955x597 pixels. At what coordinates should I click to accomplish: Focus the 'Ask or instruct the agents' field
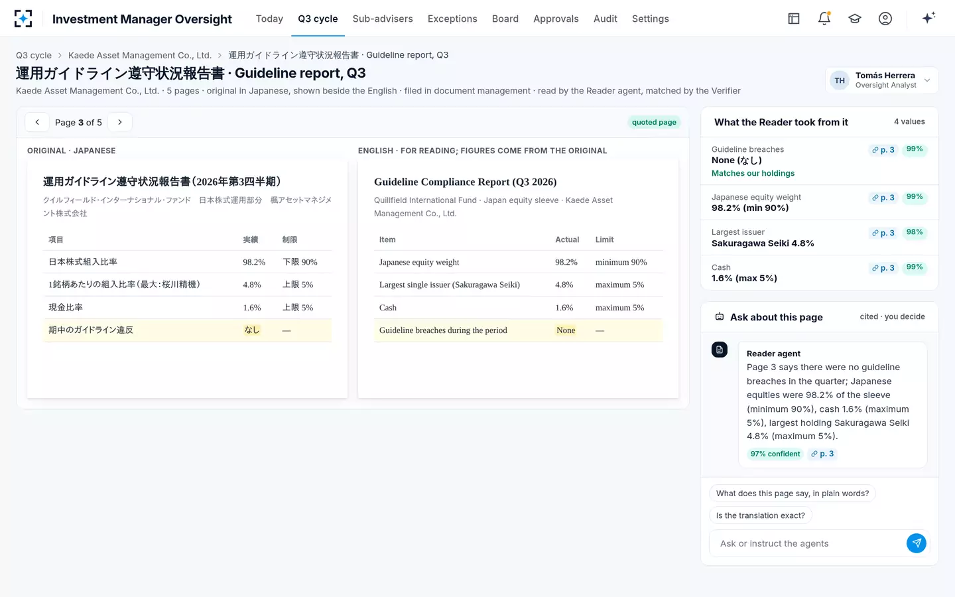[808, 543]
